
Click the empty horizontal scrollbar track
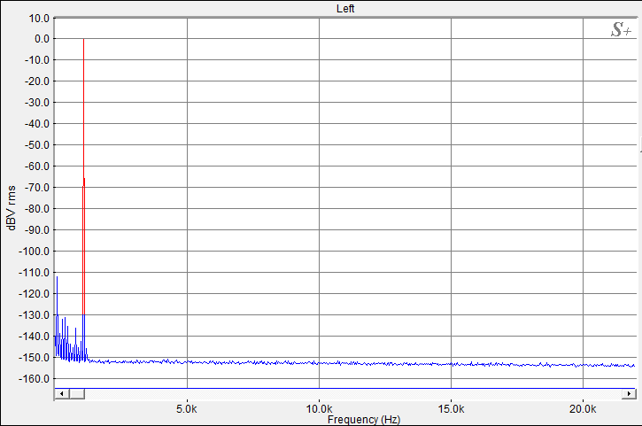click(x=353, y=393)
